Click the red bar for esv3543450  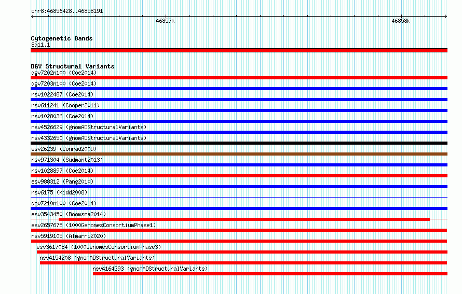click(x=244, y=219)
